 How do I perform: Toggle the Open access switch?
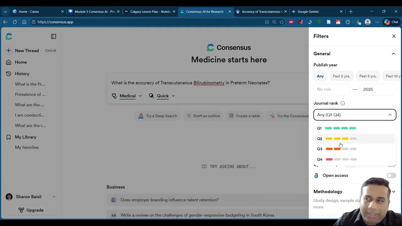pyautogui.click(x=391, y=175)
